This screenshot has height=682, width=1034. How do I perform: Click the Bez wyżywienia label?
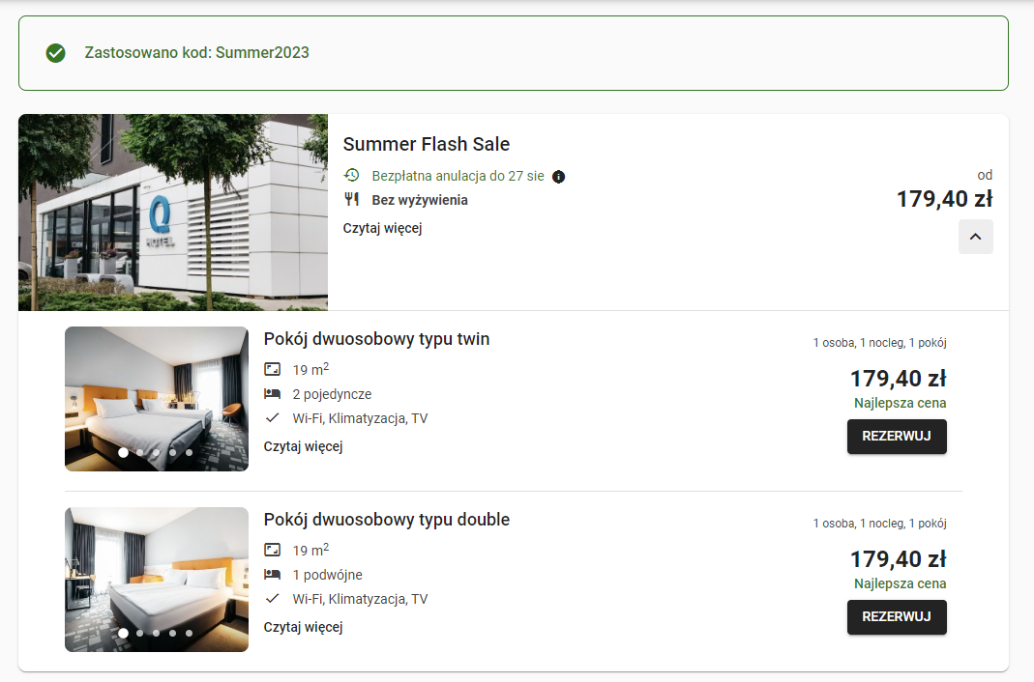coord(420,200)
